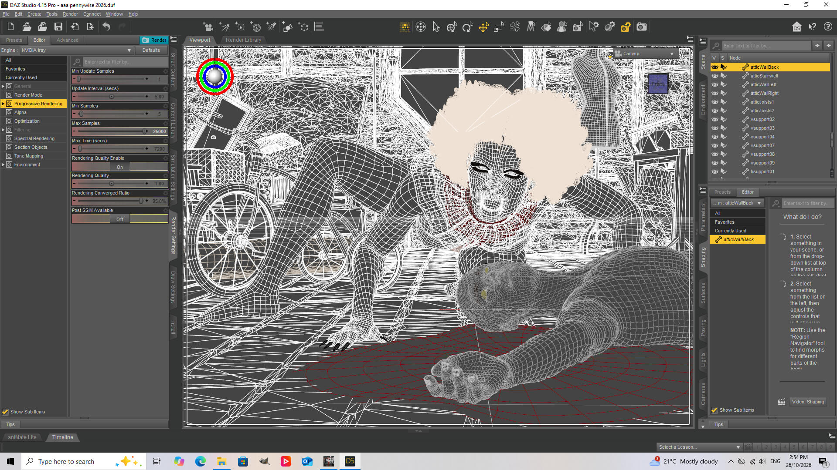Screen dimensions: 837x470
Task: Click the New scene file icon
Action: coord(10,27)
